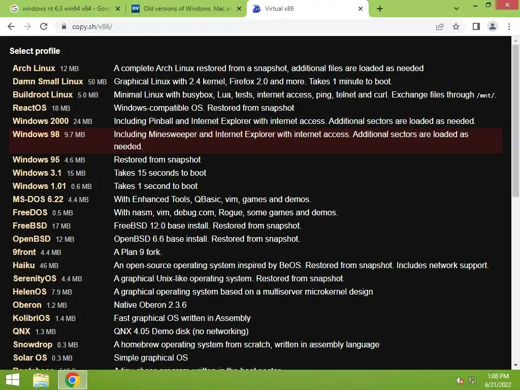
Task: Click 'Takes 1 second to boot' text
Action: tap(155, 186)
